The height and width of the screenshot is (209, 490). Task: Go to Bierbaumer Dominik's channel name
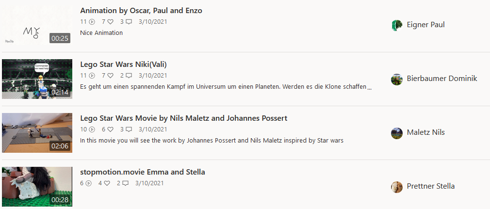pos(442,79)
